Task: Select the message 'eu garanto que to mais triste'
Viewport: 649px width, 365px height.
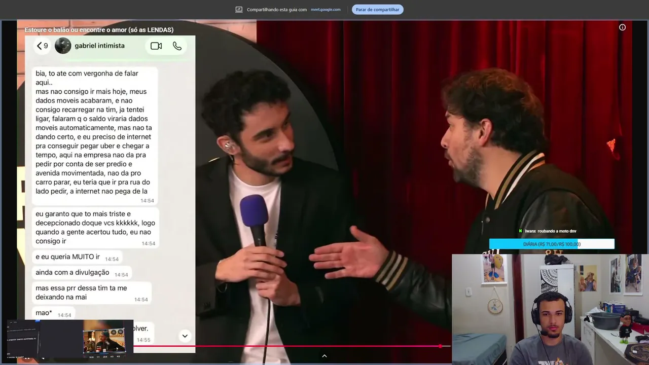Action: coord(95,228)
